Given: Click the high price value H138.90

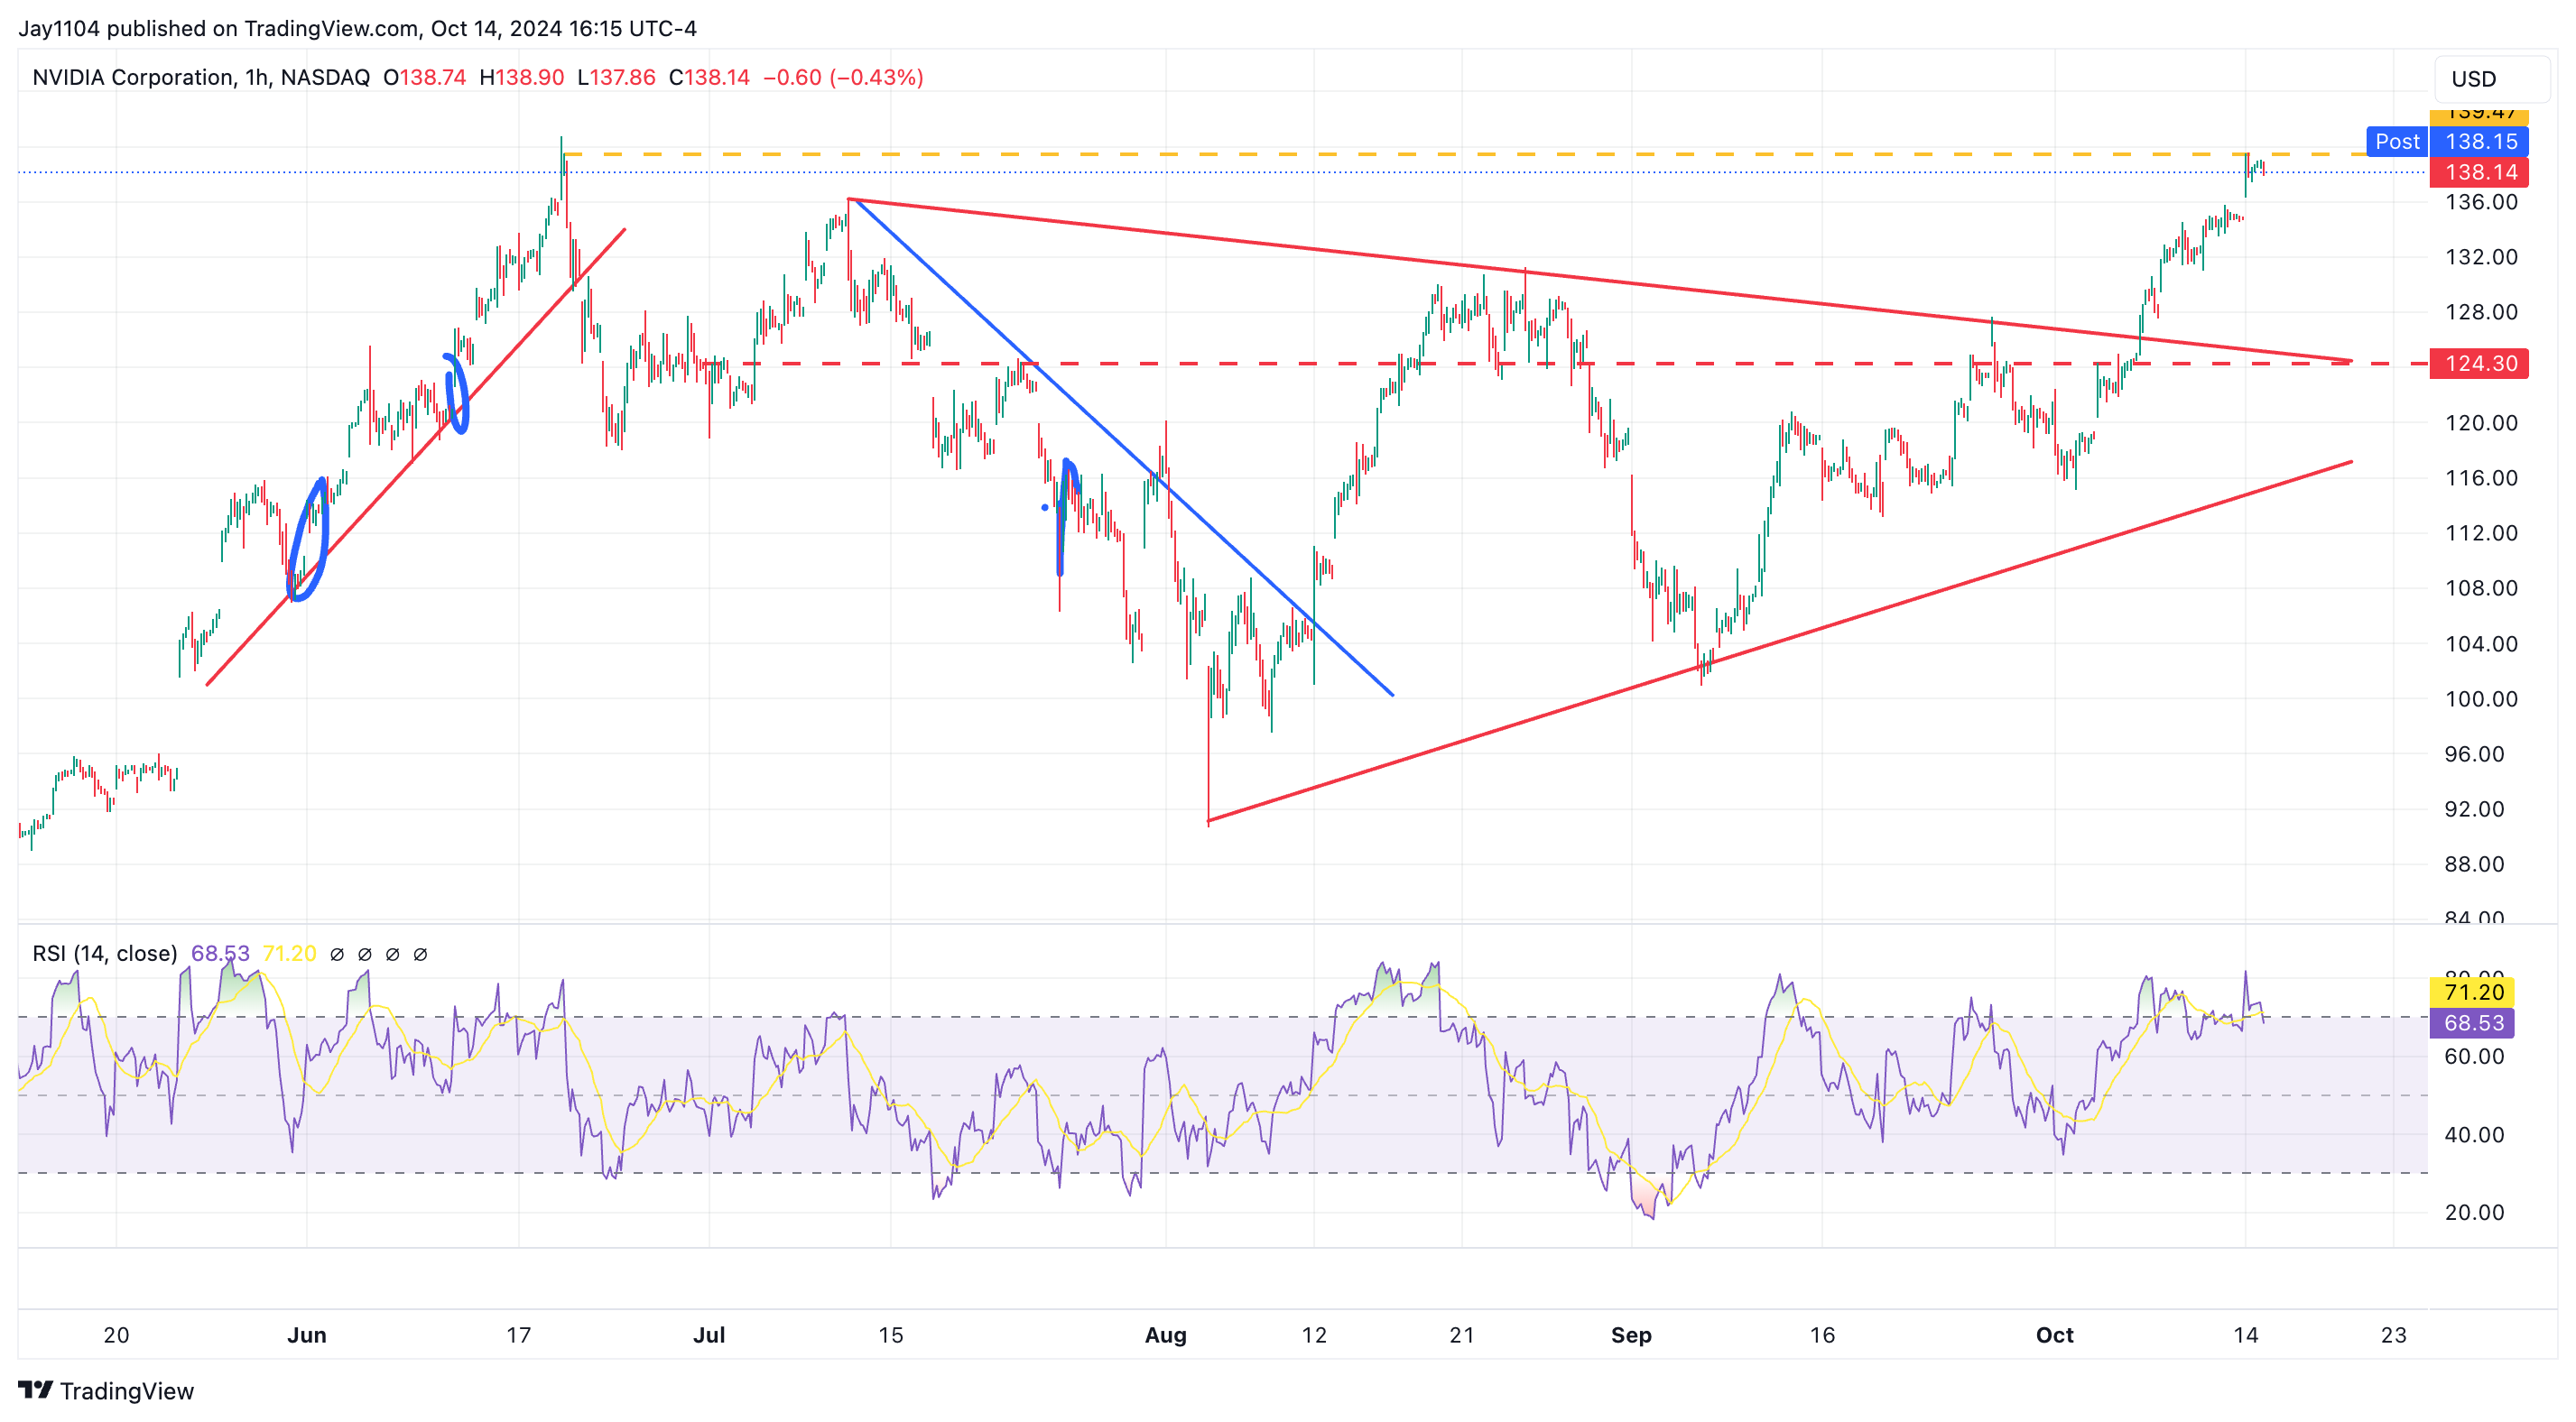Looking at the screenshot, I should click(x=522, y=77).
